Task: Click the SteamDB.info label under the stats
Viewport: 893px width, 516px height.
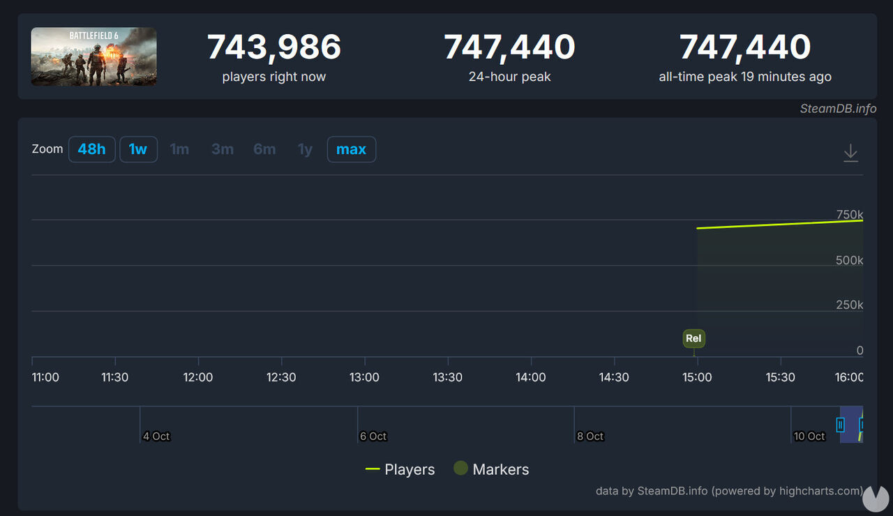Action: tap(838, 109)
